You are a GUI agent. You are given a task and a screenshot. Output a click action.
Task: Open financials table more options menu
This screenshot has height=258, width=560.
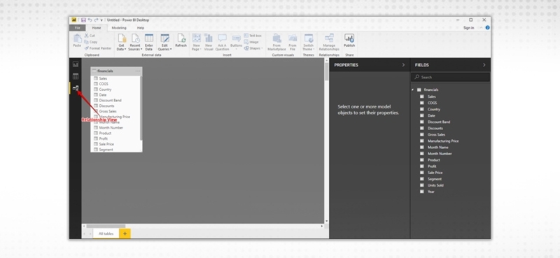[138, 71]
